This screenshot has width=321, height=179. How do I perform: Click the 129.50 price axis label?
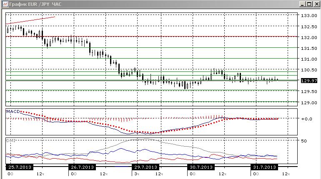(x=309, y=91)
